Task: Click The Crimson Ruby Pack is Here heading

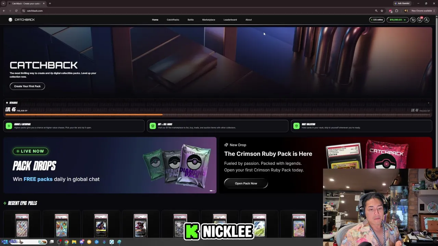Action: point(268,154)
